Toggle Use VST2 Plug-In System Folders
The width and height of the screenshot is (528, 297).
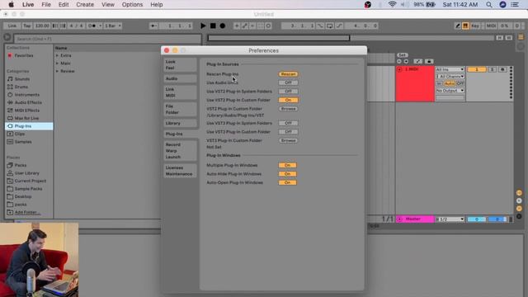click(288, 92)
